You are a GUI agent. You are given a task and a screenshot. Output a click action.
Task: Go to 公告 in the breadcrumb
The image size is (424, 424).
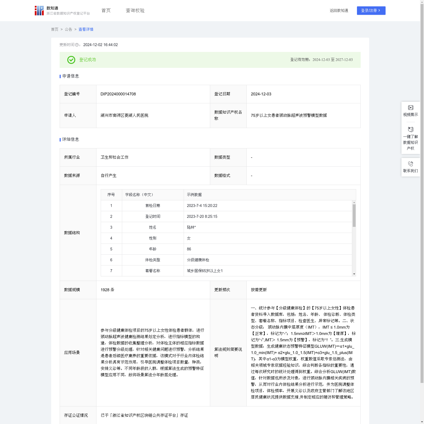68,29
